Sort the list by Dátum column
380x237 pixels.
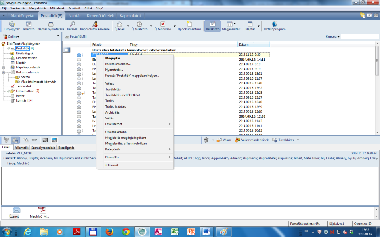pos(254,44)
